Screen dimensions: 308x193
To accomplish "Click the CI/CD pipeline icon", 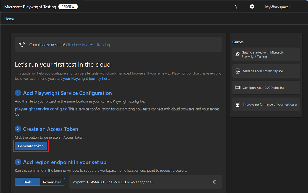I will click(x=237, y=88).
